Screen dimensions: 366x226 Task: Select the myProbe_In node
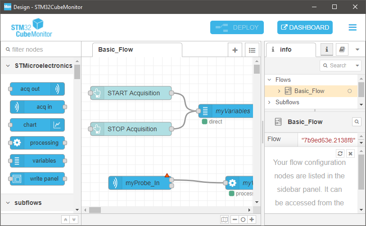pyautogui.click(x=140, y=183)
